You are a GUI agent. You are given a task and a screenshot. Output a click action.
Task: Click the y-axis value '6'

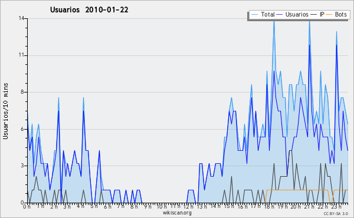click(23, 129)
